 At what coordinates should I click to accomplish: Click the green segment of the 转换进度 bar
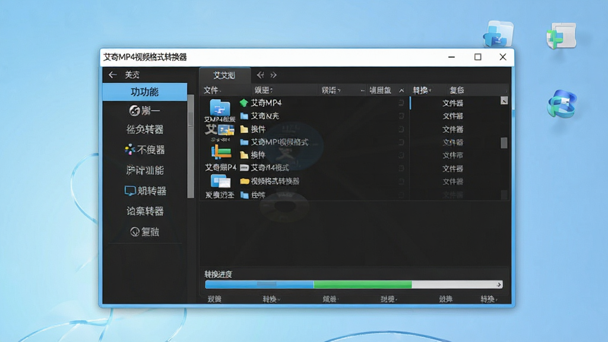click(363, 284)
